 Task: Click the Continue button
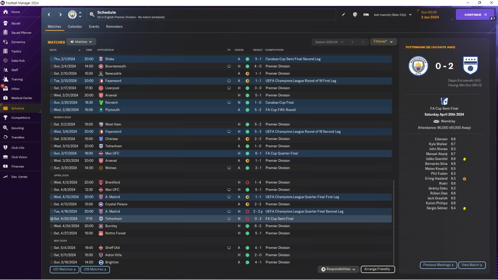(x=475, y=15)
